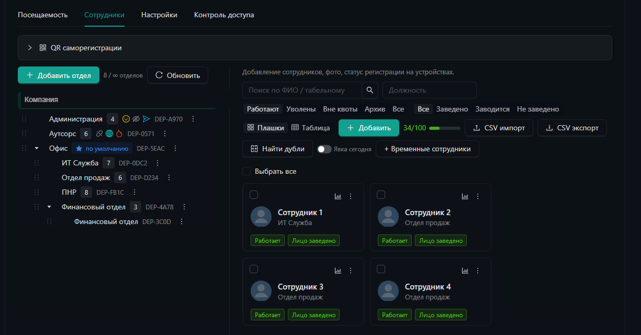Viewport: 641px width, 335px height.
Task: Click the Добавить отдел button
Action: [59, 75]
